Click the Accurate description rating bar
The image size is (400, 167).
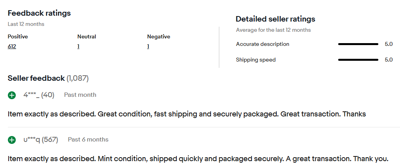[x=358, y=44]
